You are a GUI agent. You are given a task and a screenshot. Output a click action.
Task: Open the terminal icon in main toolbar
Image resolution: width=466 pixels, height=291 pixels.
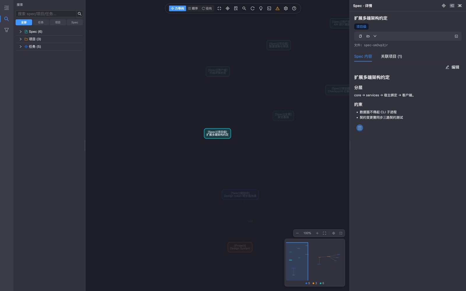click(x=269, y=8)
